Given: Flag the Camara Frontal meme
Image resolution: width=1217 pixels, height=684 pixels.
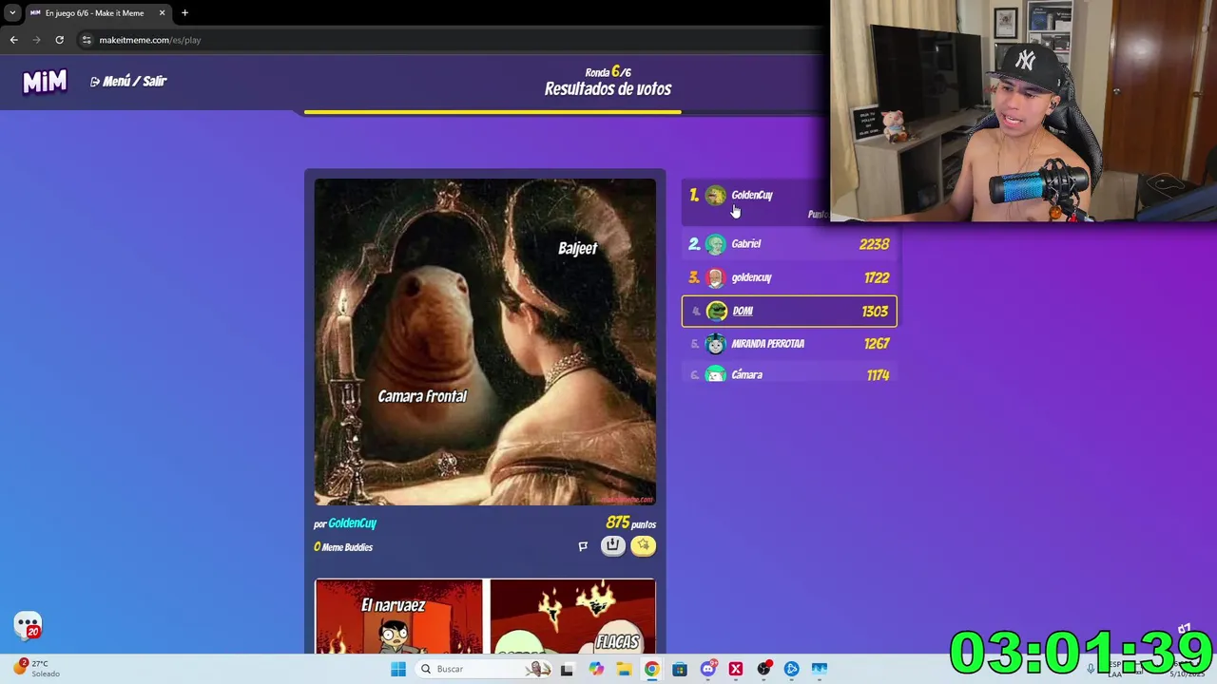Looking at the screenshot, I should [583, 546].
